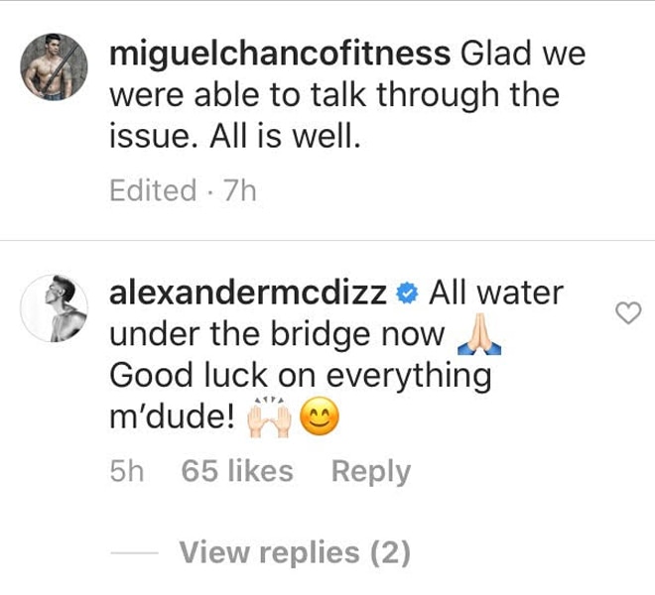Select the 'Good luck on everything' line
Viewport: 655px width, 595px height.
[301, 376]
